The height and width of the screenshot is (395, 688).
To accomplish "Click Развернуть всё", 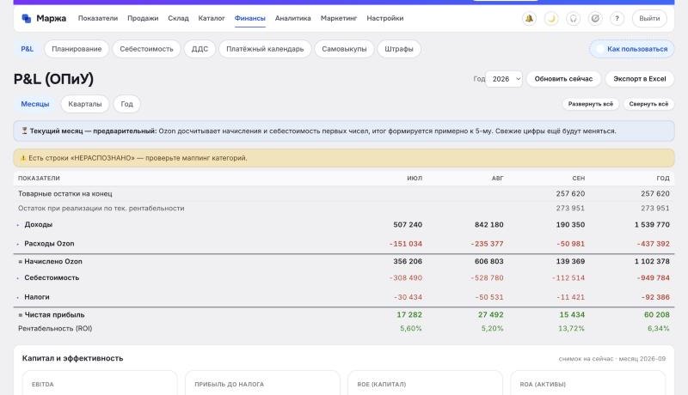I will tap(591, 104).
